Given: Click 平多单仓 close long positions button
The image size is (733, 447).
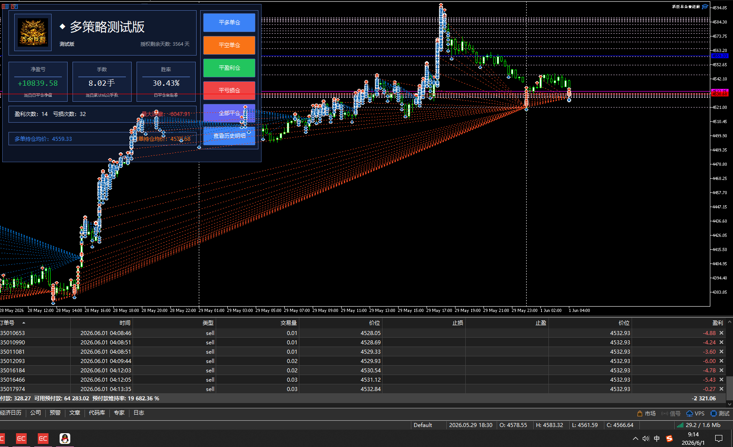Looking at the screenshot, I should (x=229, y=22).
